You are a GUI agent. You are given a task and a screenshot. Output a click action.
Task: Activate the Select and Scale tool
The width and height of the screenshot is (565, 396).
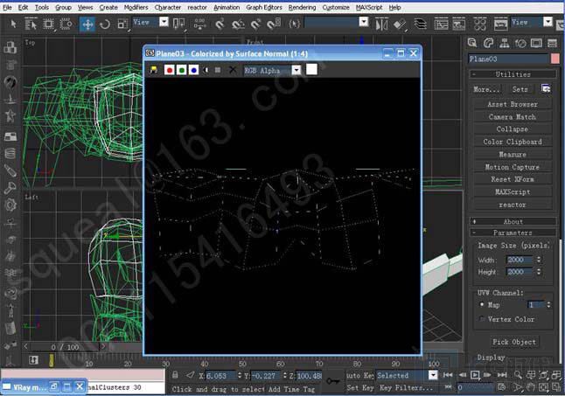coord(122,24)
